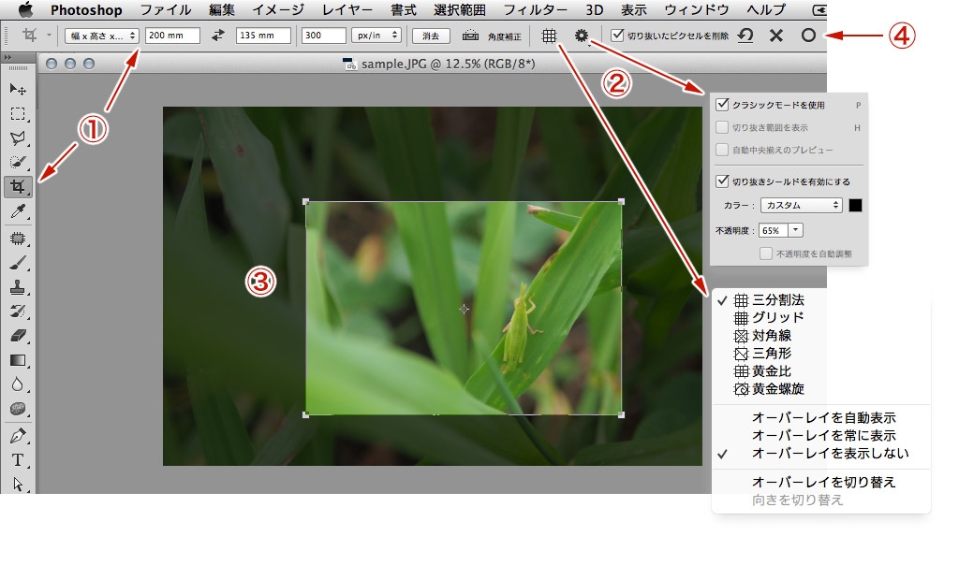Select the Patch healing tool
959x580 pixels.
tap(18, 239)
